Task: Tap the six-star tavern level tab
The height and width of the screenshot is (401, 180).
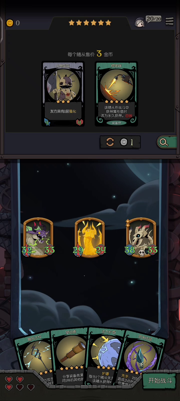Action: point(90,23)
